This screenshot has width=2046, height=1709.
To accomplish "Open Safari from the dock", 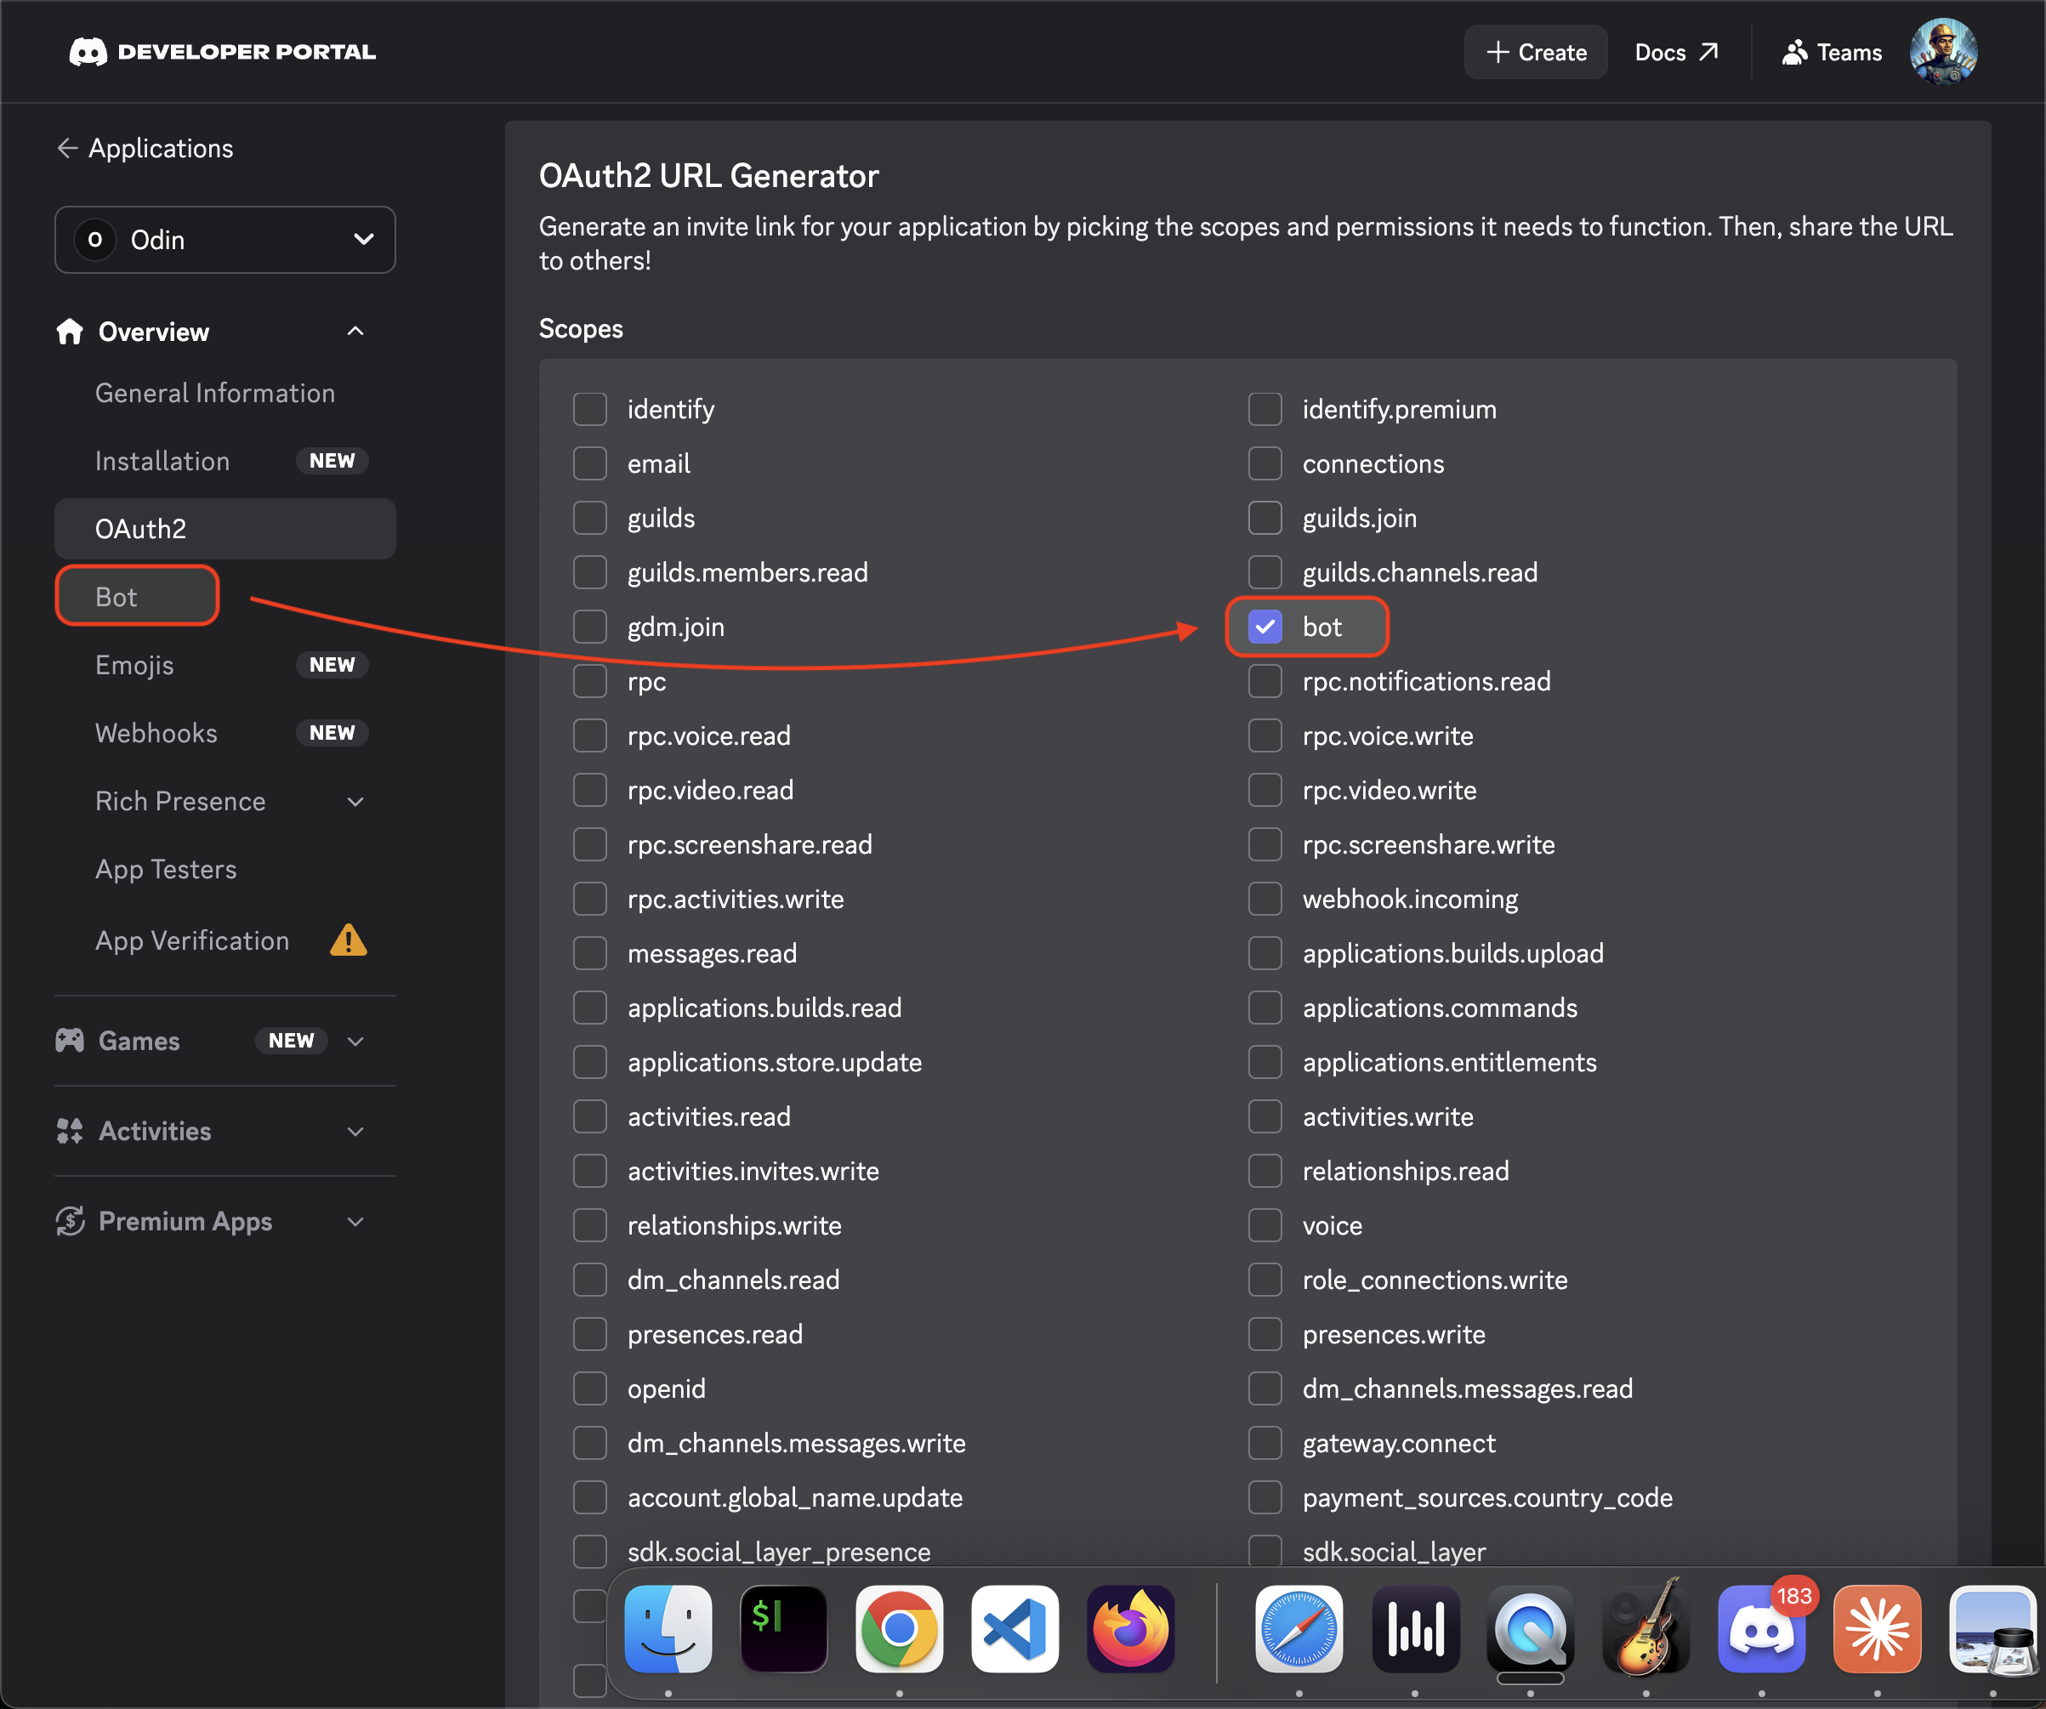I will coord(1299,1629).
